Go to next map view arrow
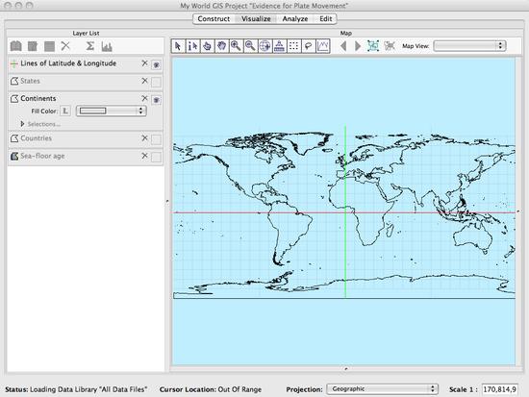The height and width of the screenshot is (397, 529). (x=358, y=46)
